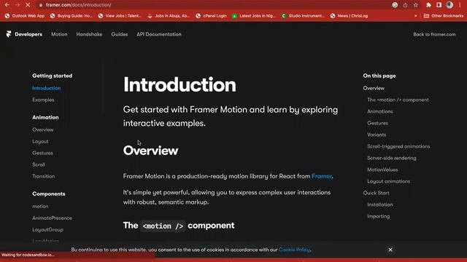Image resolution: width=467 pixels, height=262 pixels.
Task: Open Scroll in the sidebar
Action: (x=39, y=164)
